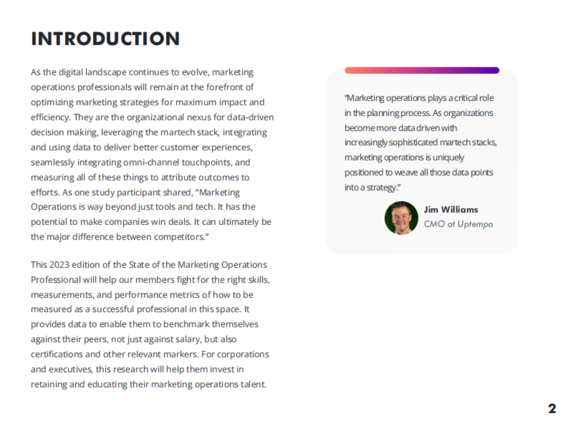
Task: Click 'into a strategy' ending the quote
Action: [x=372, y=187]
